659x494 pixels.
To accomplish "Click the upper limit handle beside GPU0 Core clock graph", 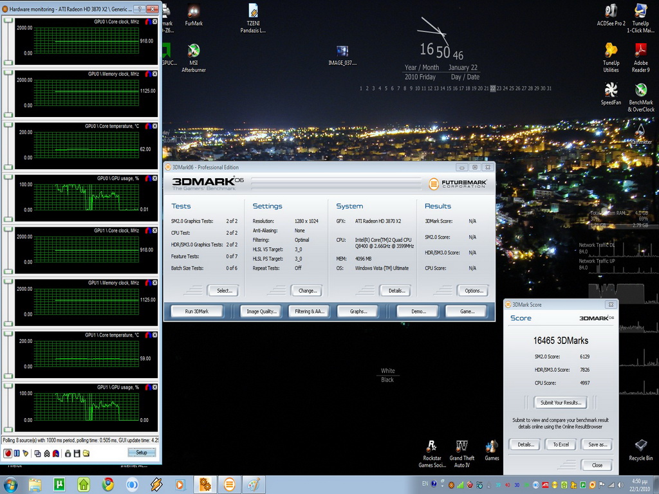I will point(8,19).
